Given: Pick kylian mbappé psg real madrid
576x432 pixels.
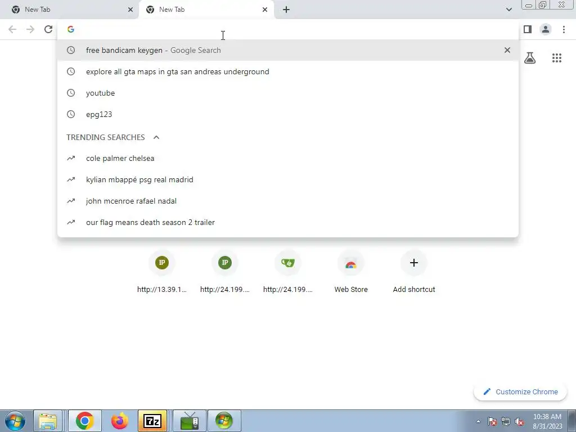Looking at the screenshot, I should point(288,179).
